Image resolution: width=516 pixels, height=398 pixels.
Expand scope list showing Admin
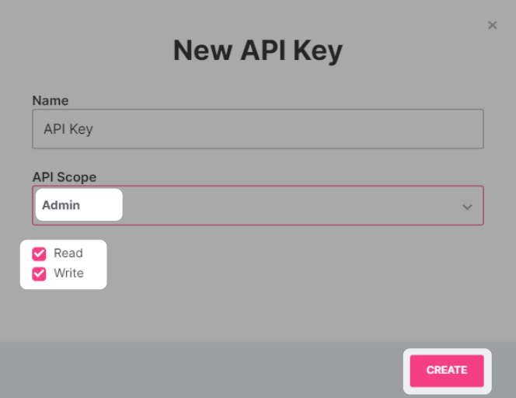click(x=257, y=206)
